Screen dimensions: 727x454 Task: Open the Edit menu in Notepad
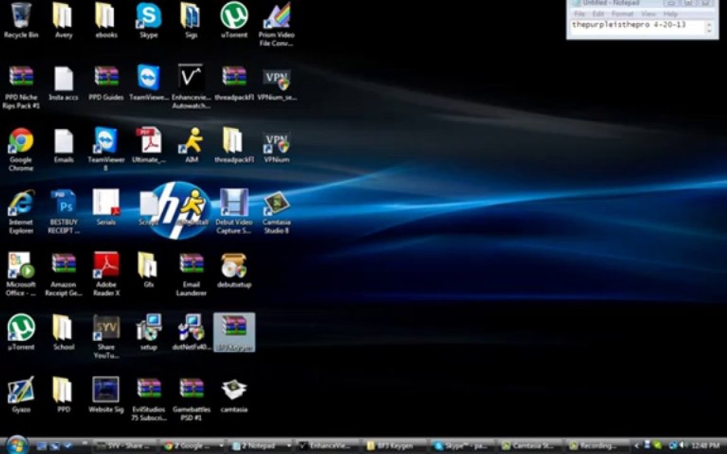[598, 14]
